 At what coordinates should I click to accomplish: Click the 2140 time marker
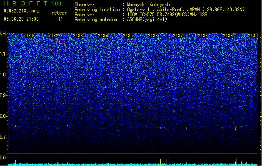point(253,36)
